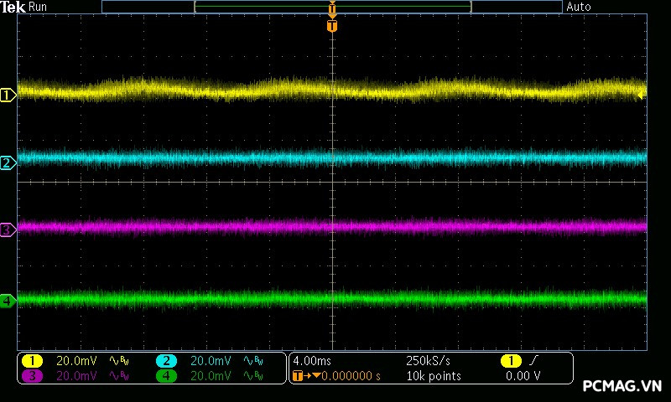Click the orange trigger position T marker
Image resolution: width=671 pixels, height=402 pixels.
tap(332, 26)
